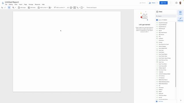184x103 pixels.
Task: Open the more options vertical dots menu
Action: pyautogui.click(x=171, y=3)
